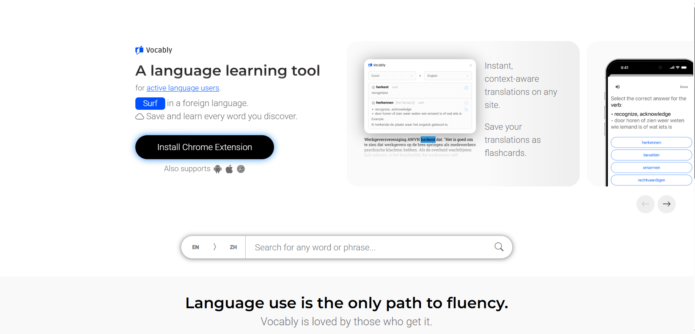The image size is (695, 334).
Task: Click the search magnifier icon
Action: pyautogui.click(x=499, y=247)
